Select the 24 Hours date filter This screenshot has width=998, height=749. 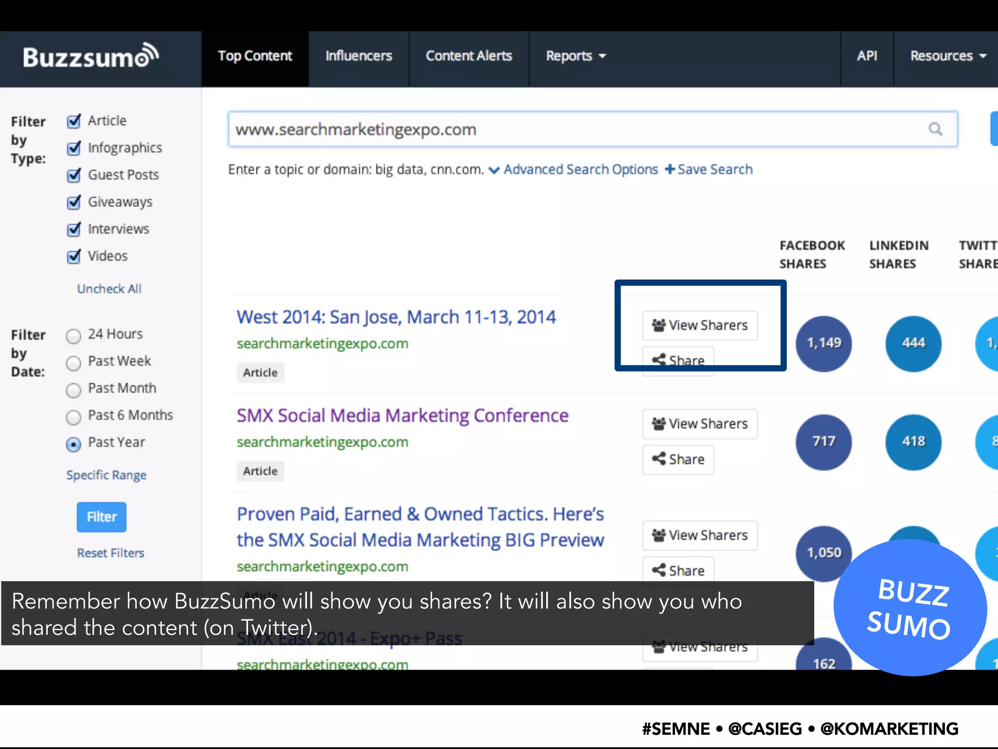pyautogui.click(x=74, y=336)
